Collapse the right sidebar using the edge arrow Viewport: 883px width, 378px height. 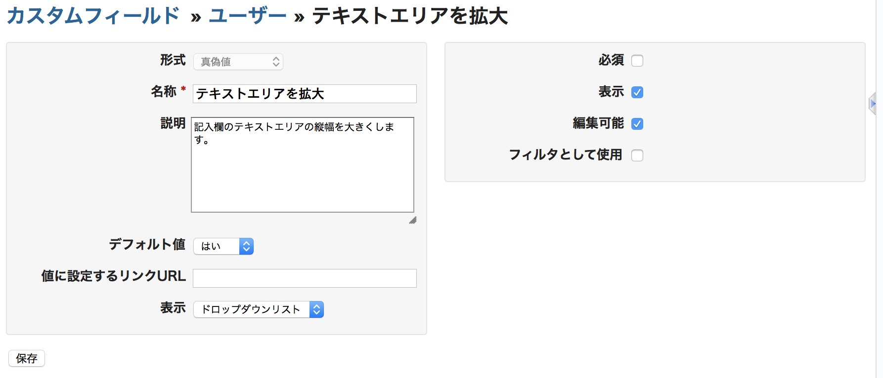point(873,104)
